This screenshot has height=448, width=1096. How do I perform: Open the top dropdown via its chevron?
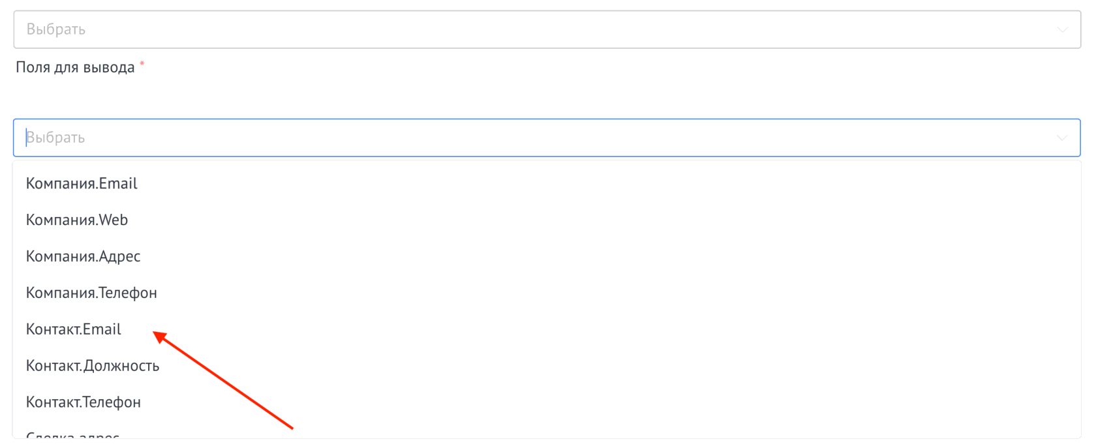[1062, 30]
